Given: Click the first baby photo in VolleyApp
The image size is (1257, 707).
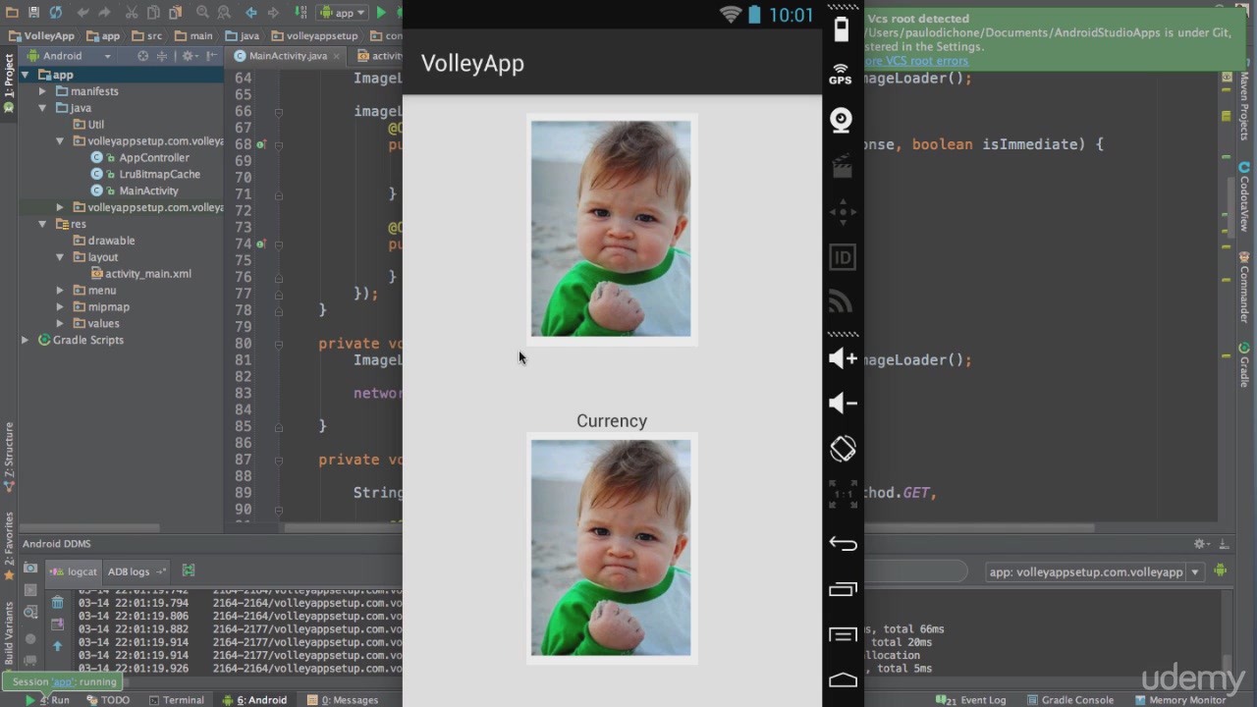Looking at the screenshot, I should (612, 229).
